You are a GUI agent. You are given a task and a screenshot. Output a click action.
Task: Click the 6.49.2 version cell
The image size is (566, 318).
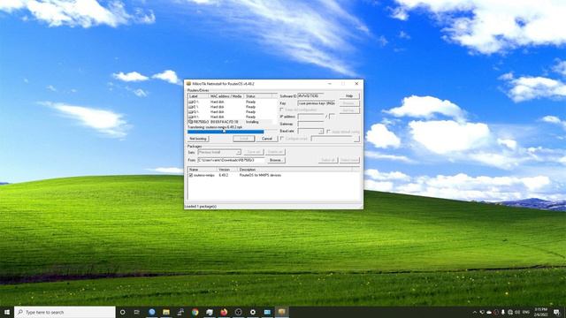(224, 175)
